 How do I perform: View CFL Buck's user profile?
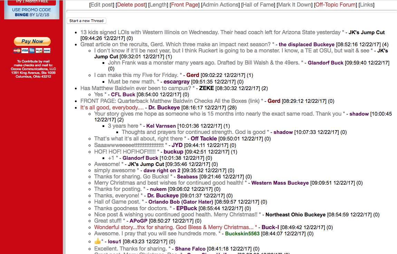click(x=123, y=94)
